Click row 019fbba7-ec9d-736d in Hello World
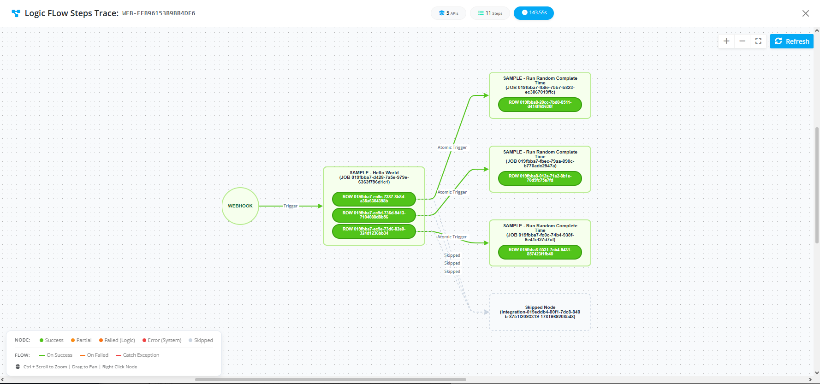The height and width of the screenshot is (384, 820). (x=374, y=215)
